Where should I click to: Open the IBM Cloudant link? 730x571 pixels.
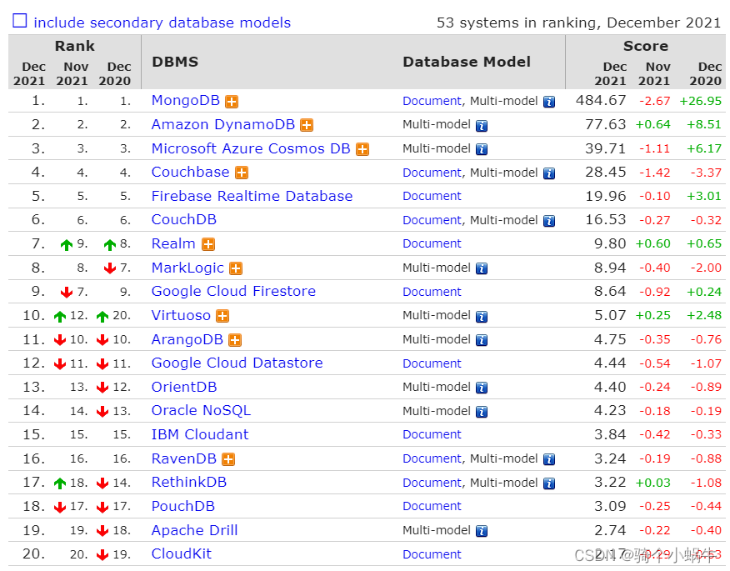pyautogui.click(x=200, y=434)
